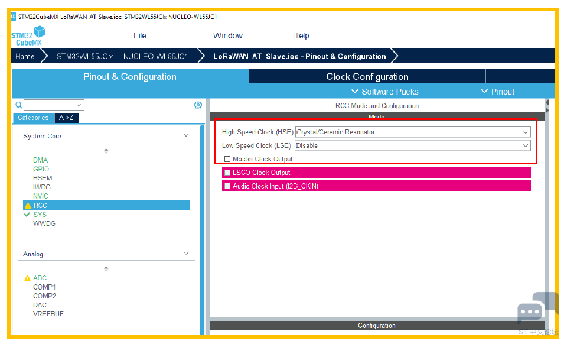Image resolution: width=564 pixels, height=341 pixels.
Task: Expand the Pinout dropdown menu
Action: (x=498, y=92)
